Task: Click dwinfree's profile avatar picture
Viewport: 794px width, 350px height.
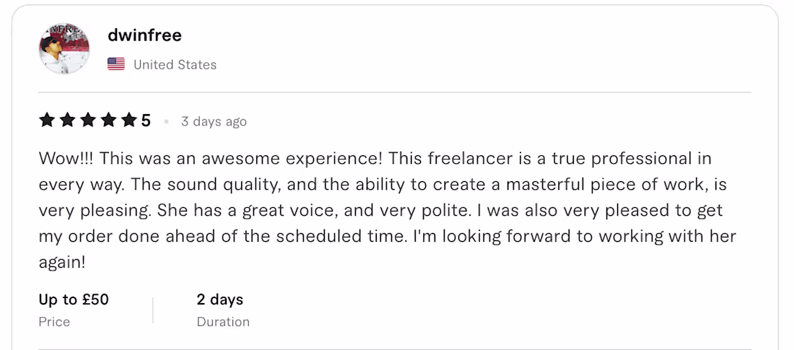Action: pos(64,49)
